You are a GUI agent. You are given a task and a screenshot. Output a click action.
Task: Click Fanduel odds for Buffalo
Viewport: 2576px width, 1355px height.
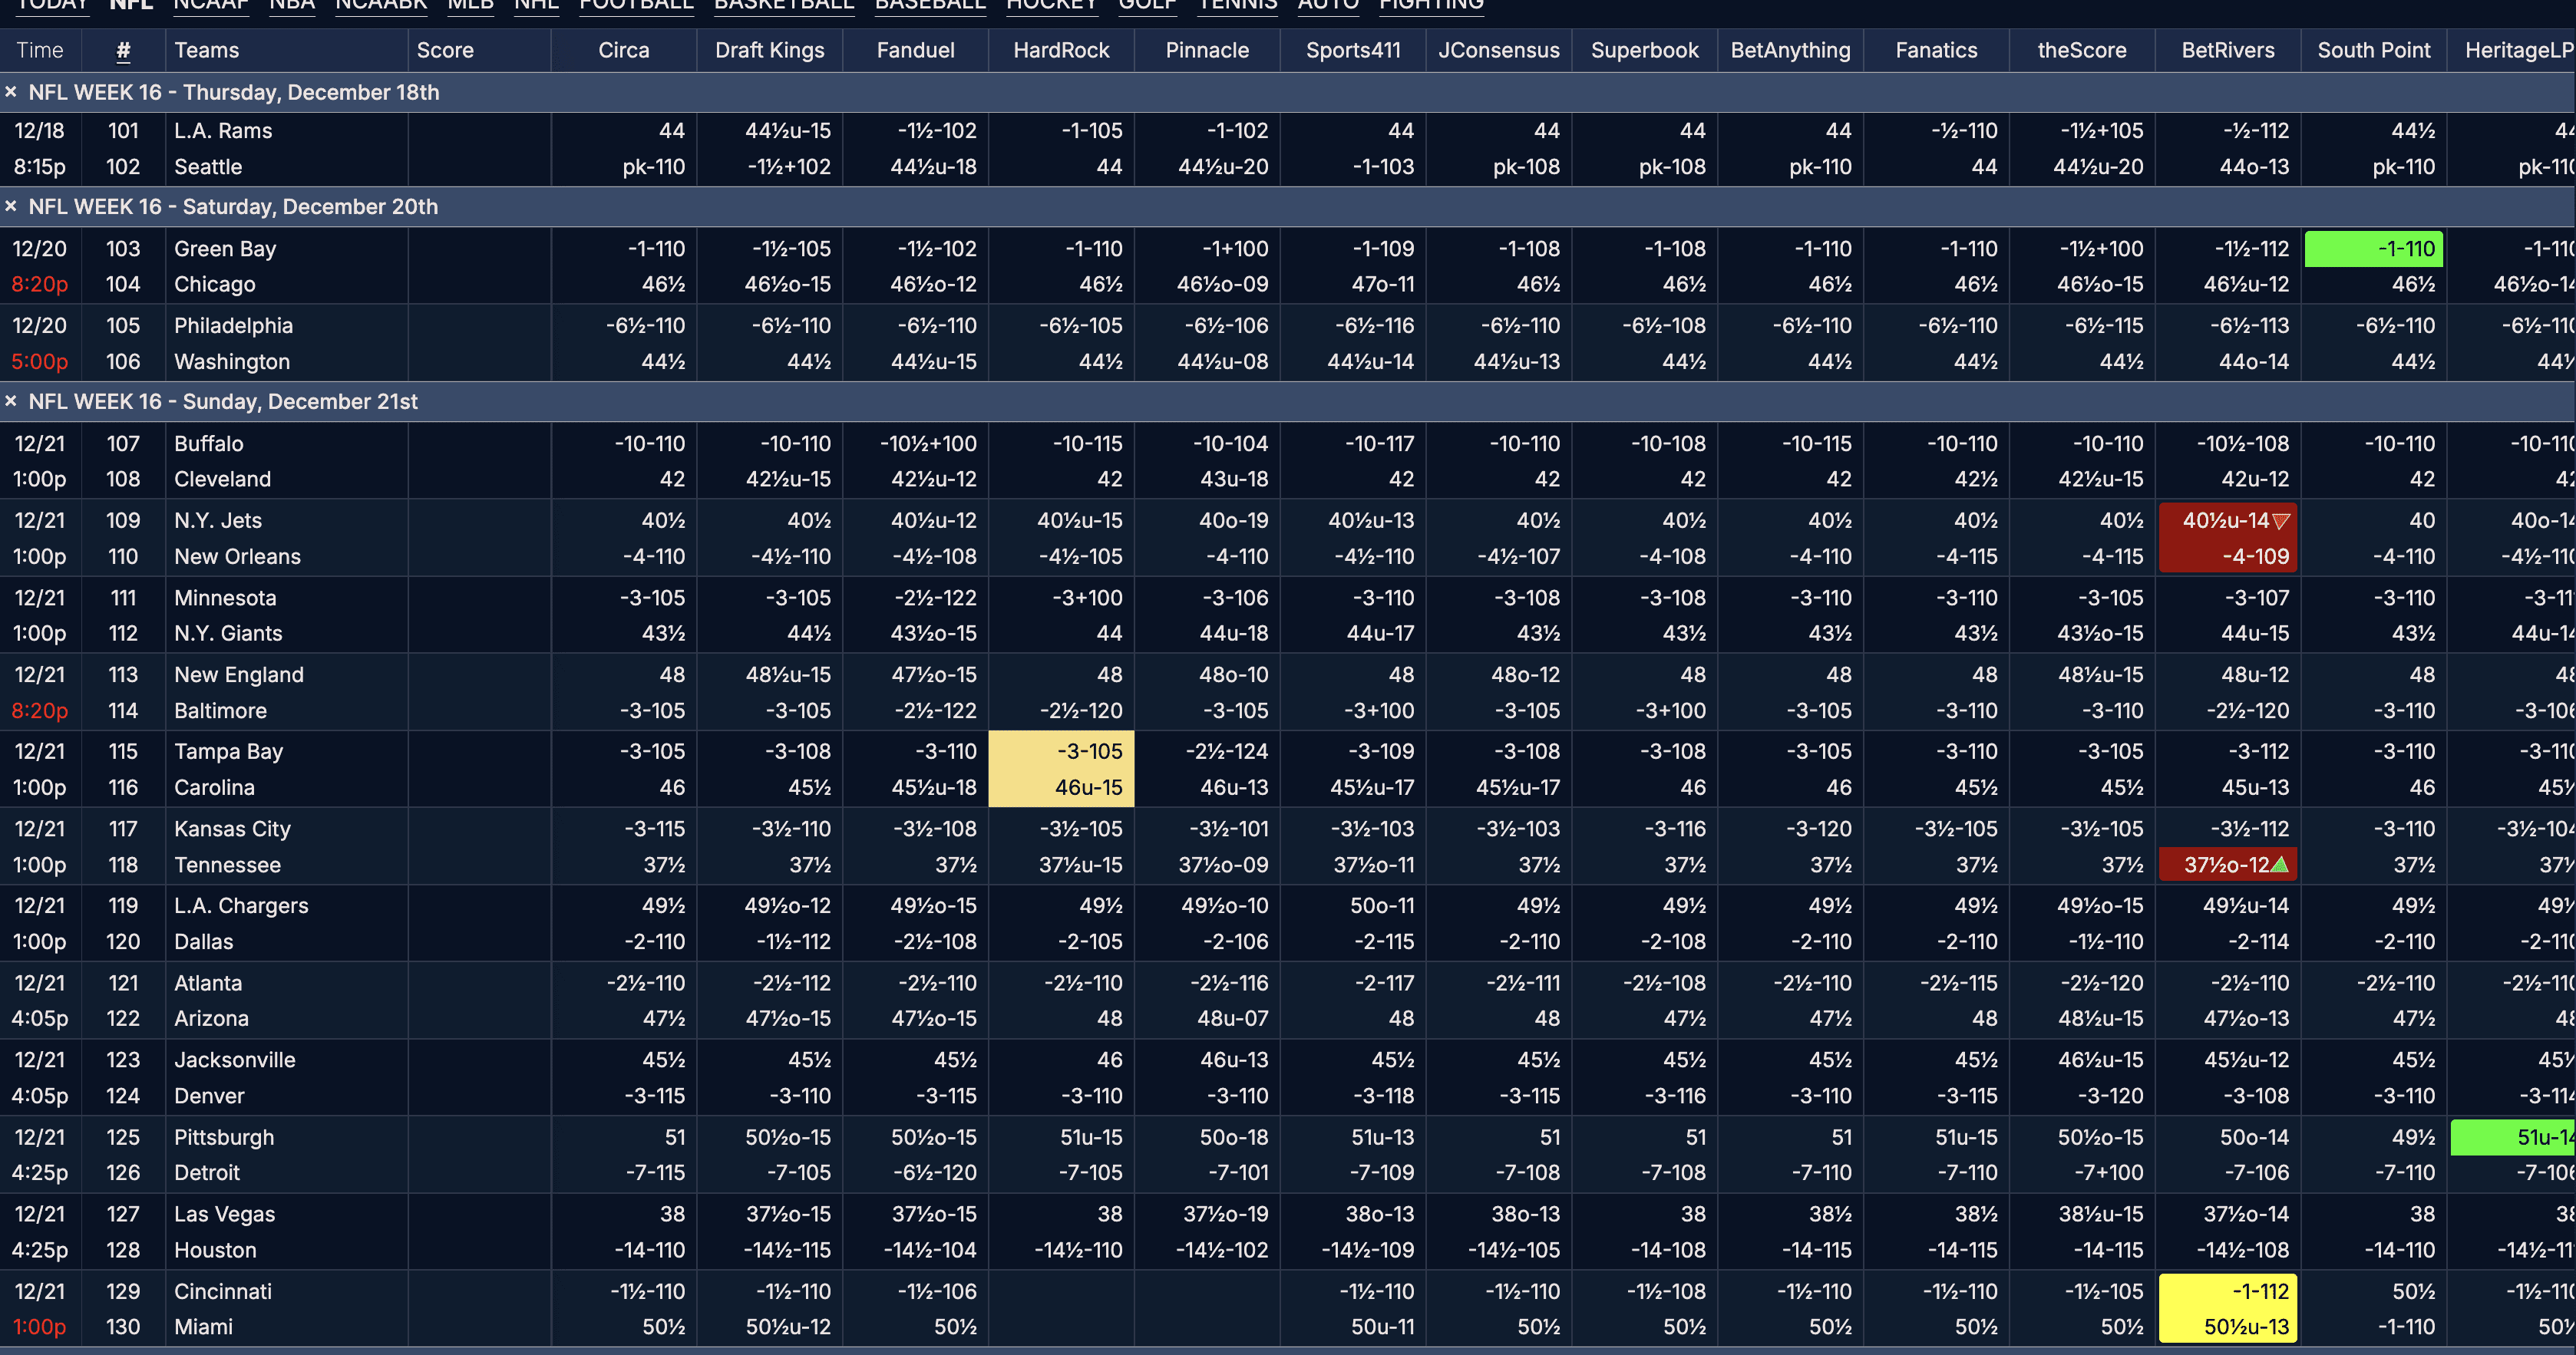[928, 443]
